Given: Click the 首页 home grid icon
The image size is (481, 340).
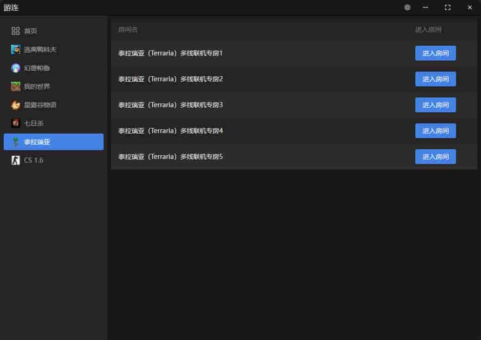Looking at the screenshot, I should (15, 31).
